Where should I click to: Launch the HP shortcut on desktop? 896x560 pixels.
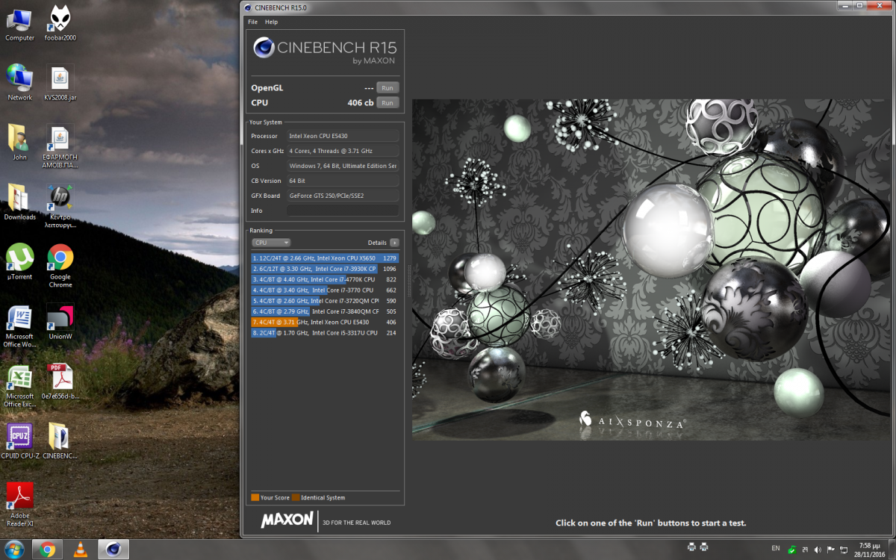pos(60,206)
